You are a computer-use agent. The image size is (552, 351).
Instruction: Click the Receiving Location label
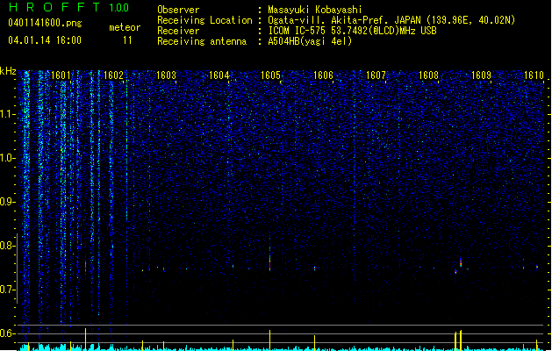click(x=204, y=20)
